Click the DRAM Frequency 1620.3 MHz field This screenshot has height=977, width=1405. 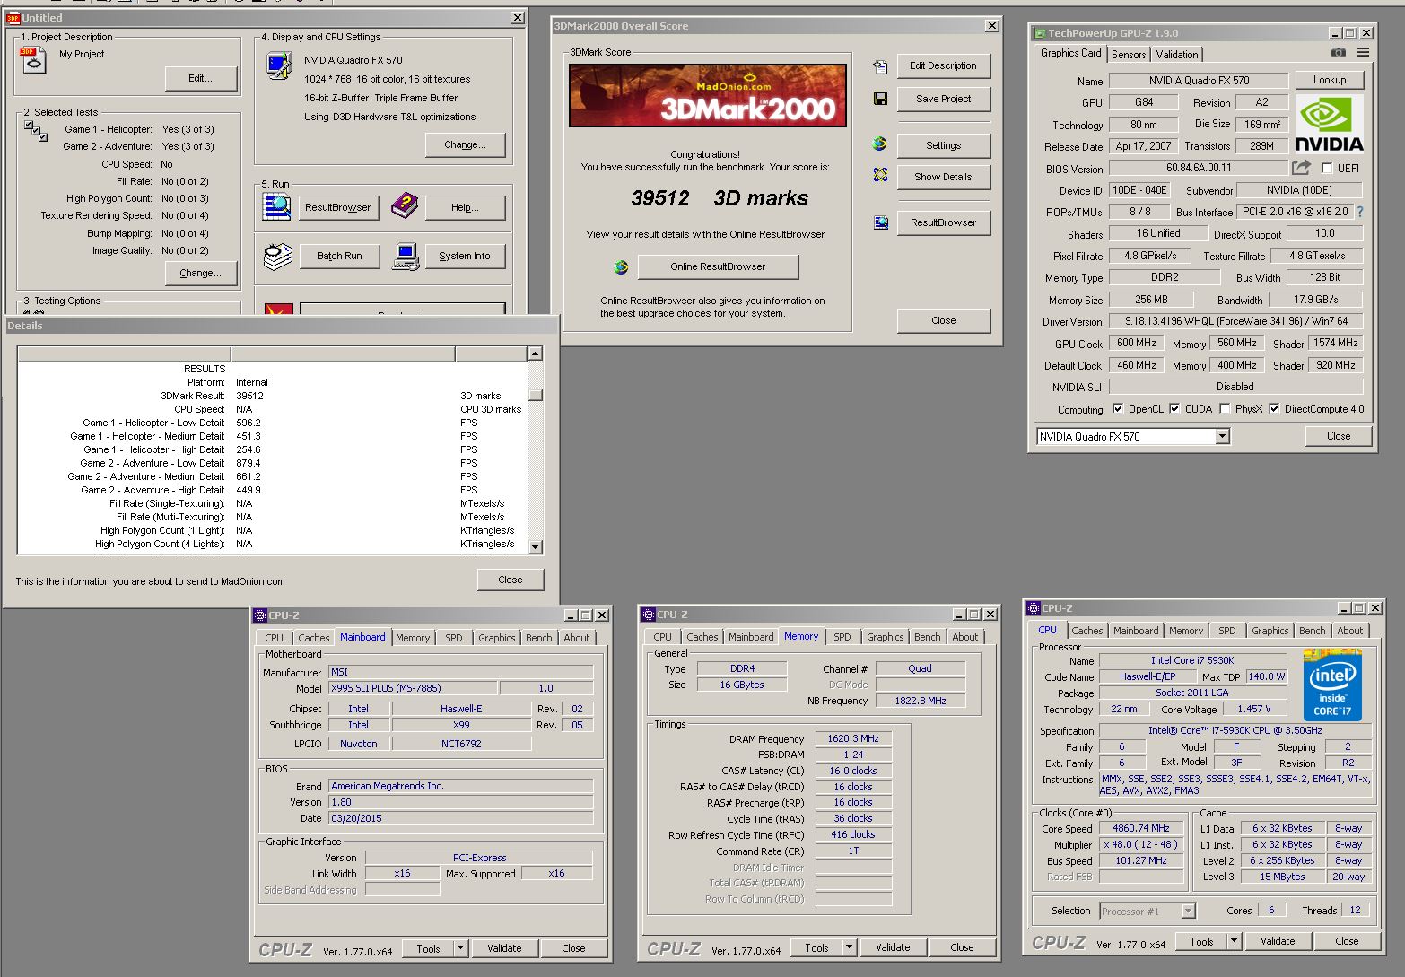tap(853, 738)
